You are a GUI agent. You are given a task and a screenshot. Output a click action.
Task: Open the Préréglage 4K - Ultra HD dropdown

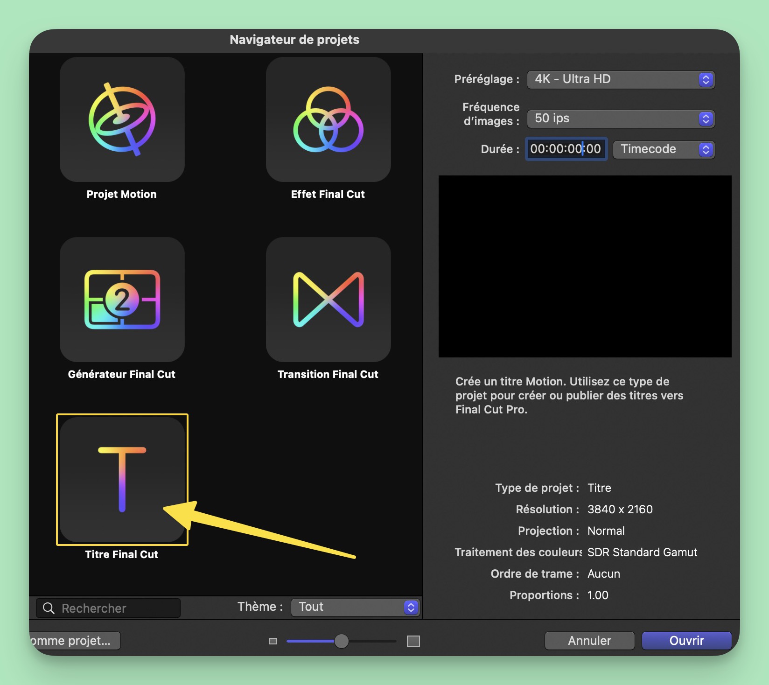click(621, 79)
